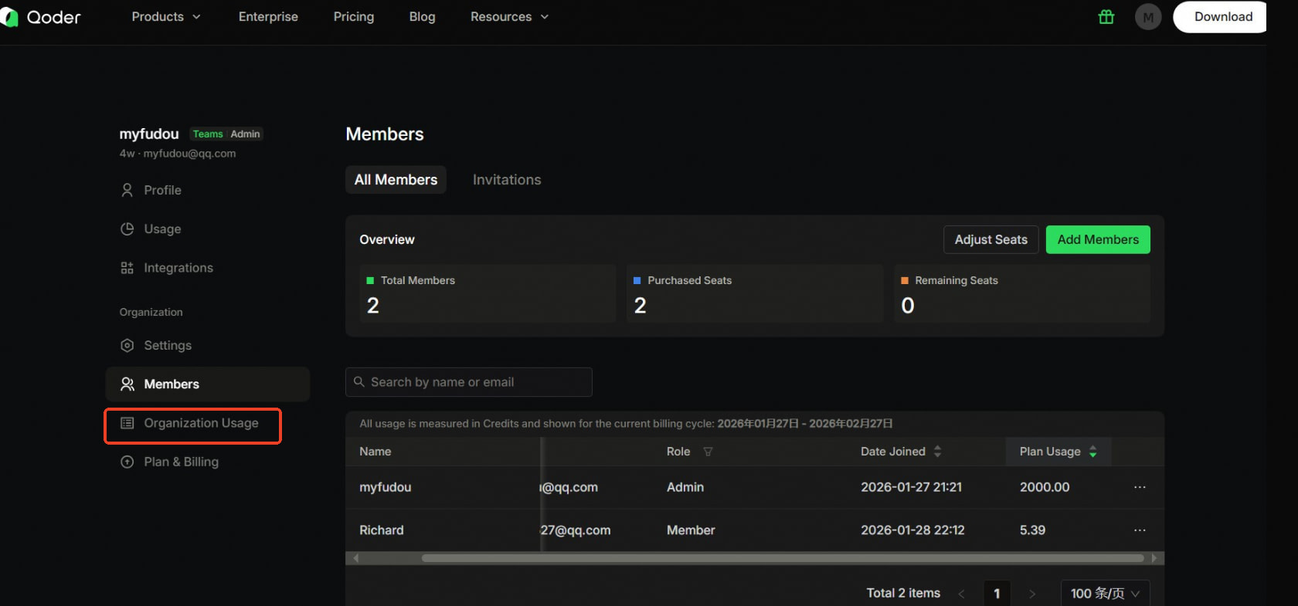
Task: Sort members by Date Joined
Action: pyautogui.click(x=937, y=452)
